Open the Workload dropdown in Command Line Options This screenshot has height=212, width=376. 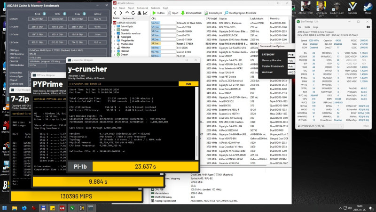tap(291, 72)
